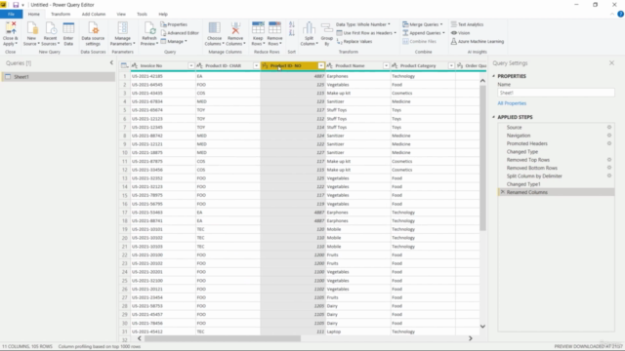Expand Append Queries dropdown
Viewport: 625px width, 351px height.
(x=443, y=33)
